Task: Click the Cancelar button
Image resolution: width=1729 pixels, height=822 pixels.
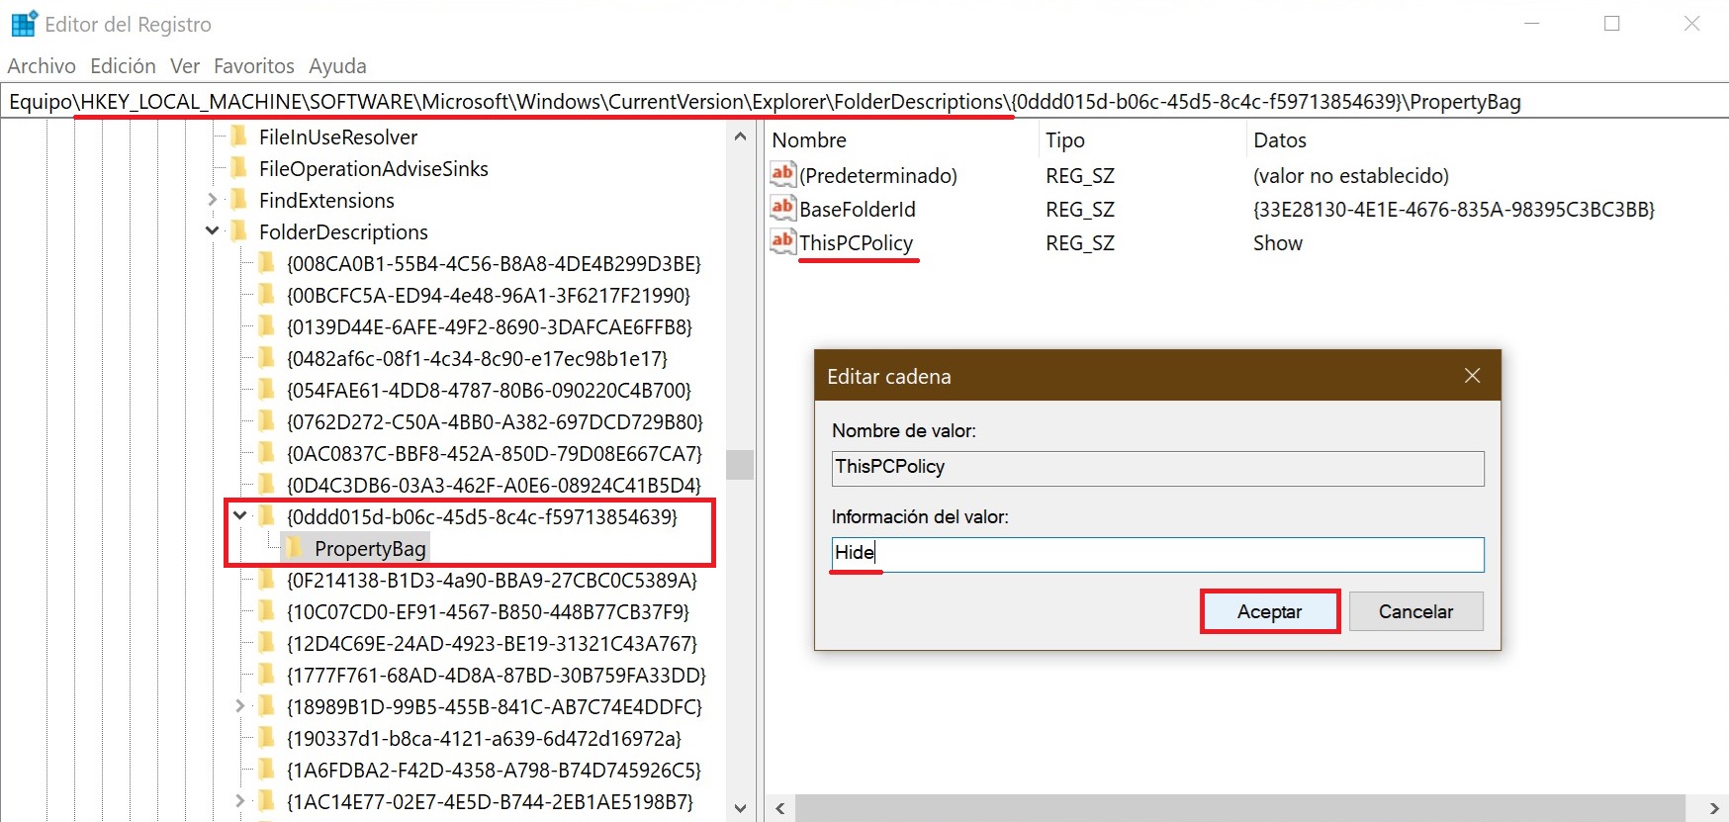Action: [x=1416, y=611]
